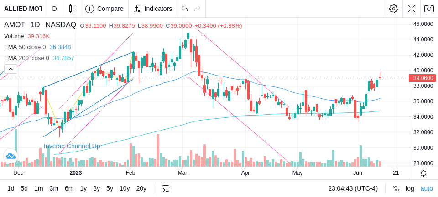Click the 39.0600 current price tag
The width and height of the screenshot is (438, 197).
tap(422, 78)
